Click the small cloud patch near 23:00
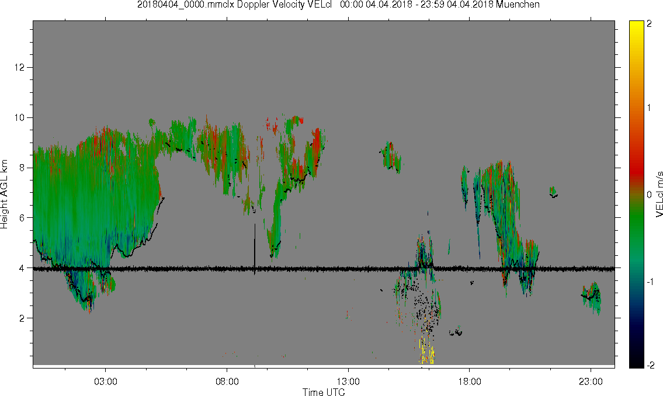 [x=592, y=297]
